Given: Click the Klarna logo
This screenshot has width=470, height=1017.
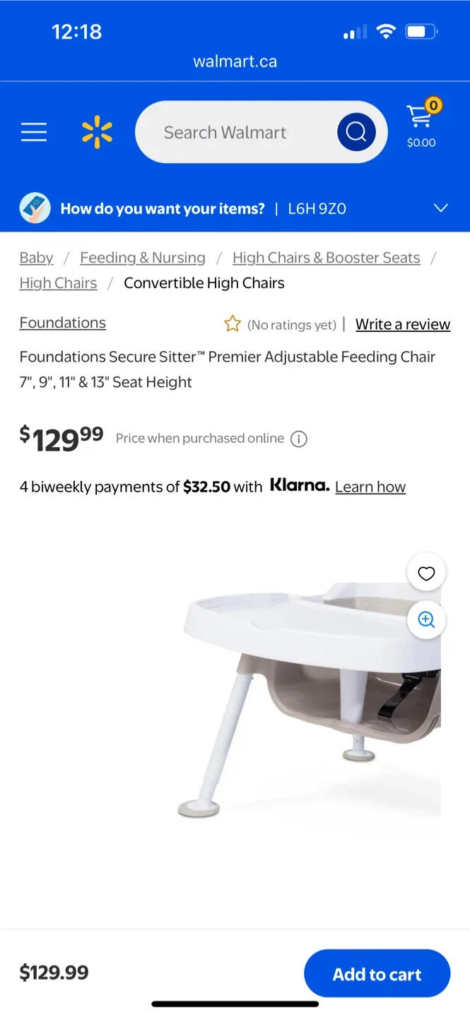Looking at the screenshot, I should [300, 485].
